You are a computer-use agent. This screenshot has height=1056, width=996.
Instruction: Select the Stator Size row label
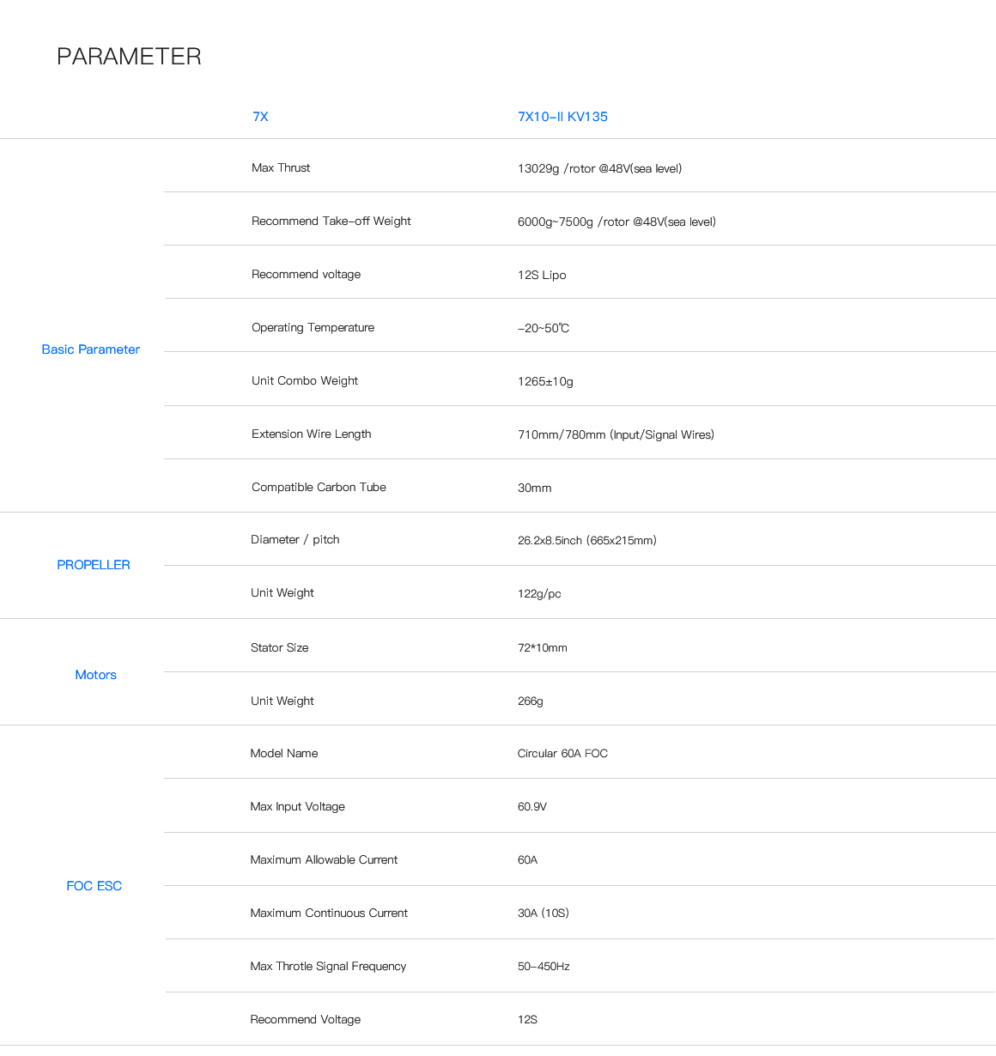tap(279, 648)
